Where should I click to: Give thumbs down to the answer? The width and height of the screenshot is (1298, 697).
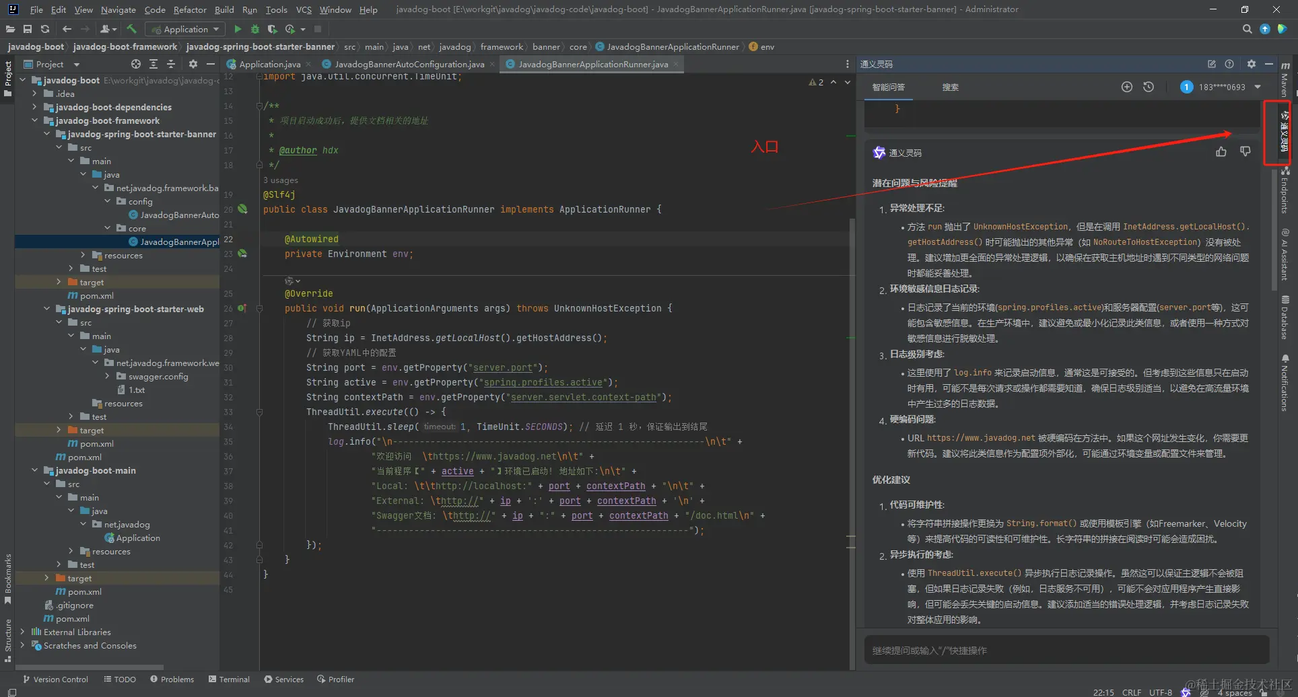pos(1245,152)
